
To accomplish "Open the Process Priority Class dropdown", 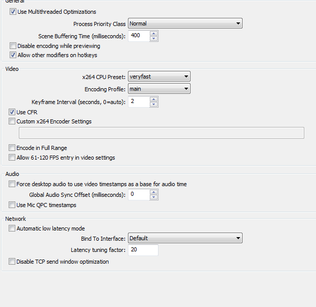I will tap(185, 23).
